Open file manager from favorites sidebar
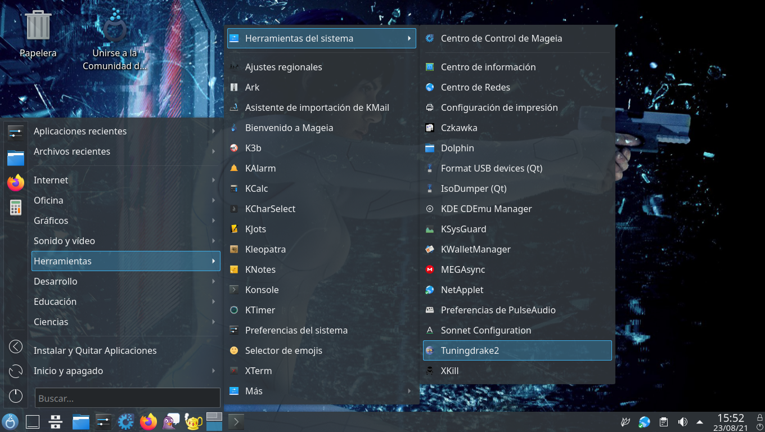This screenshot has width=765, height=432. (16, 157)
